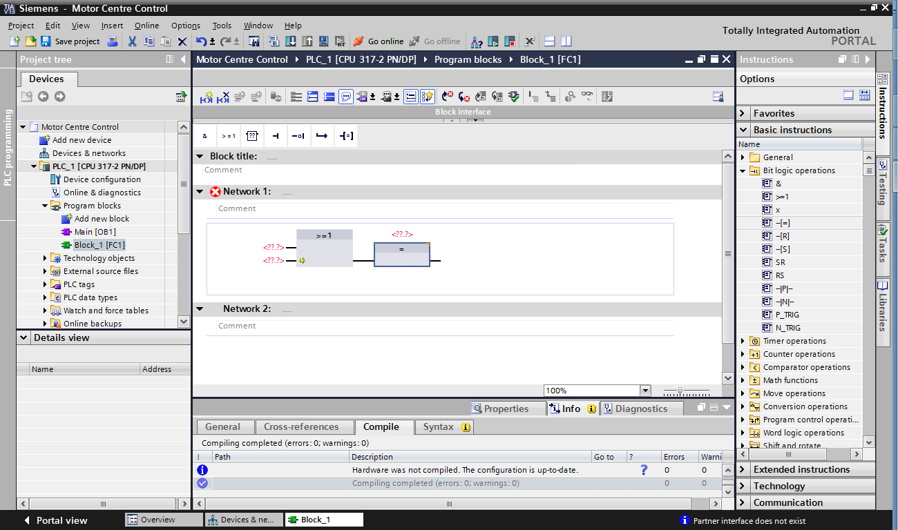Click the Delete network icon

pyautogui.click(x=223, y=97)
